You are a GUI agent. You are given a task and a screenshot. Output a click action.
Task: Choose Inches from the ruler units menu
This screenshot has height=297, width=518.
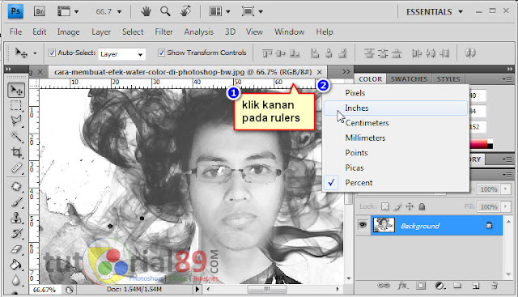pyautogui.click(x=396, y=108)
